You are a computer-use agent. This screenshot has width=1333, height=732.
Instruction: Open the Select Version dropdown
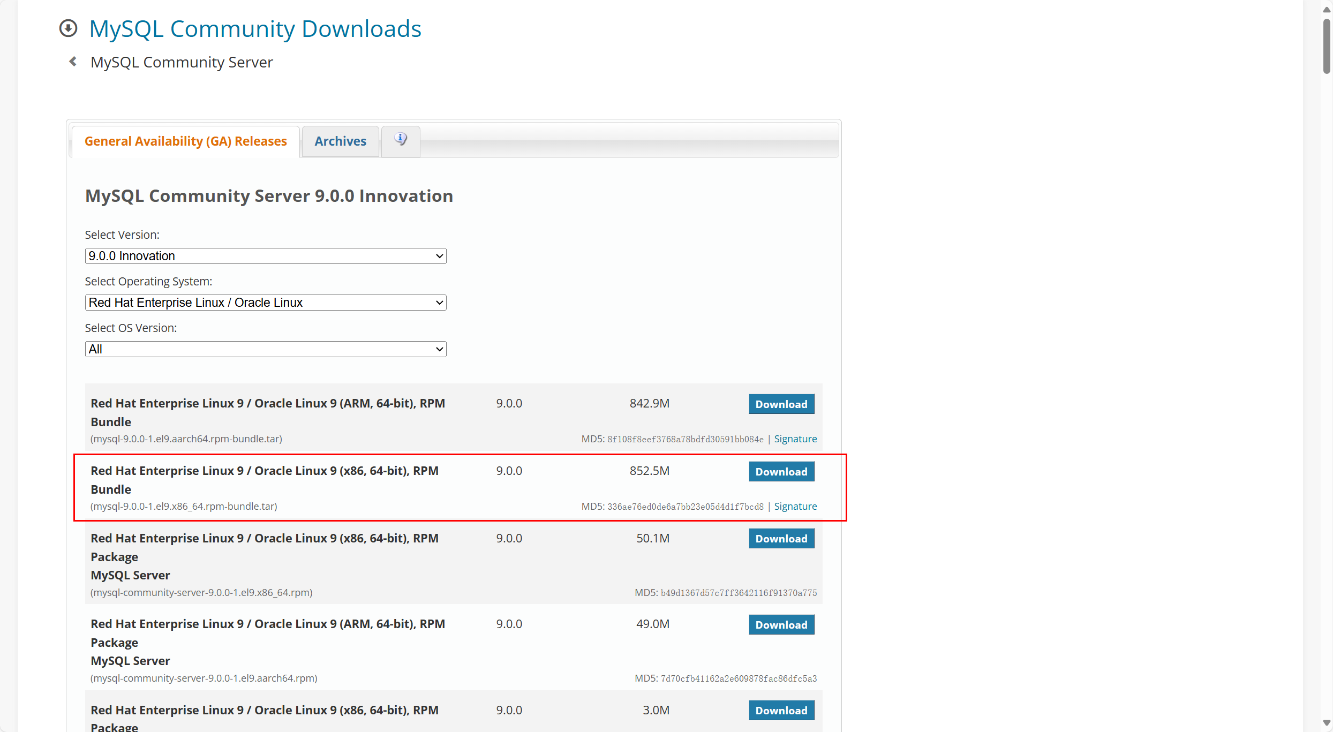click(x=265, y=256)
